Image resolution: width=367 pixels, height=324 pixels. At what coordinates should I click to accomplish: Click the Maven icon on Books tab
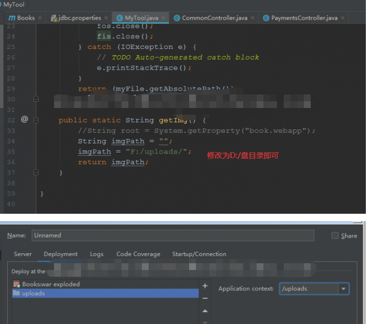pos(12,18)
